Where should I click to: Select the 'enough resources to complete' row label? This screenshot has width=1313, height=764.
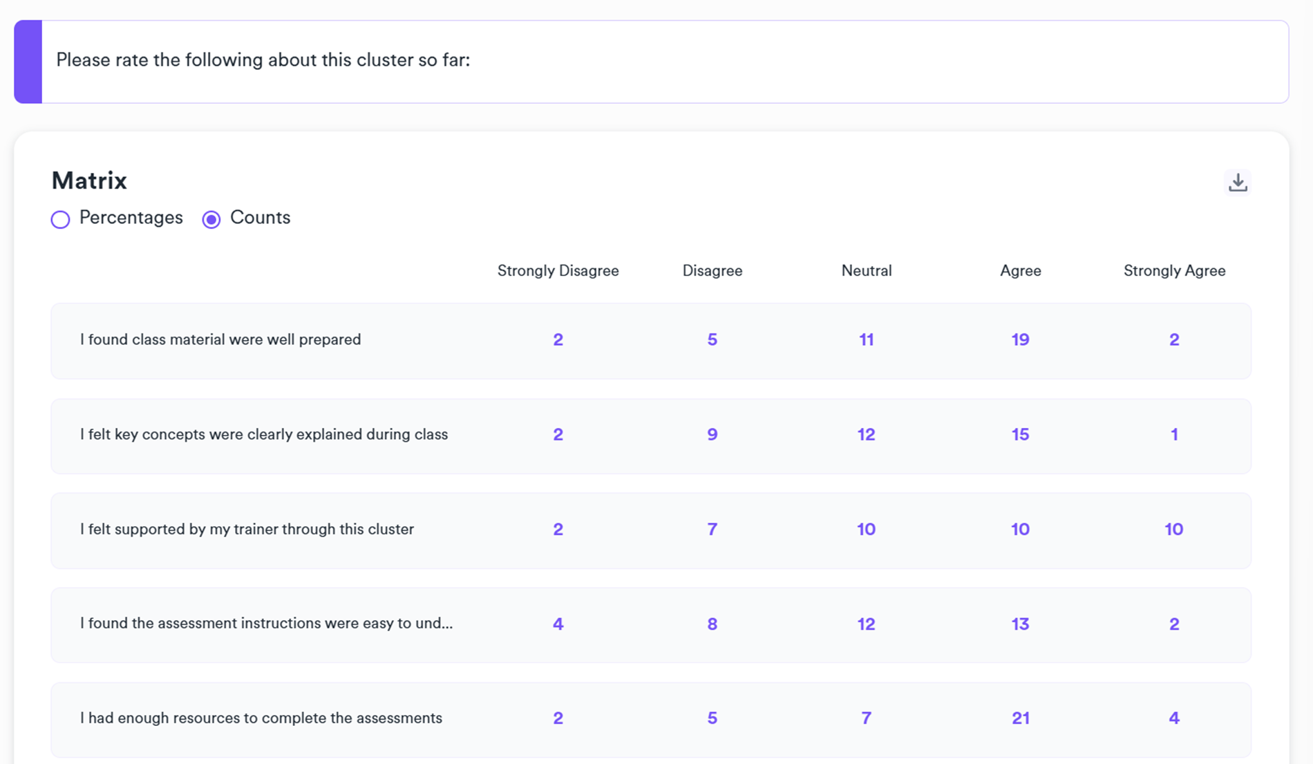[x=261, y=718]
